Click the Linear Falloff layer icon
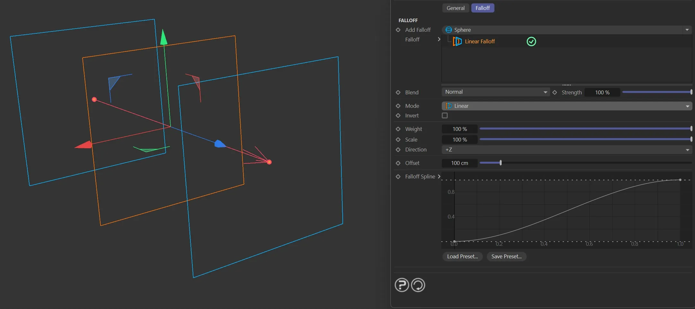 [x=457, y=41]
